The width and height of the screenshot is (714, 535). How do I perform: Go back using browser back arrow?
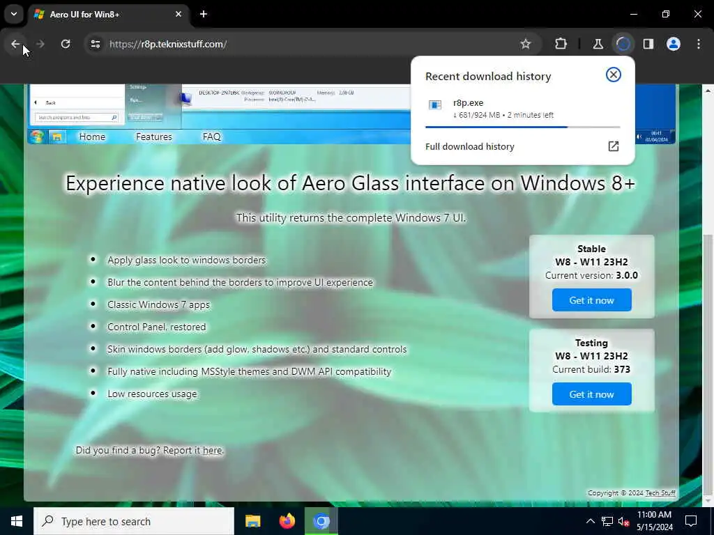[x=15, y=44]
